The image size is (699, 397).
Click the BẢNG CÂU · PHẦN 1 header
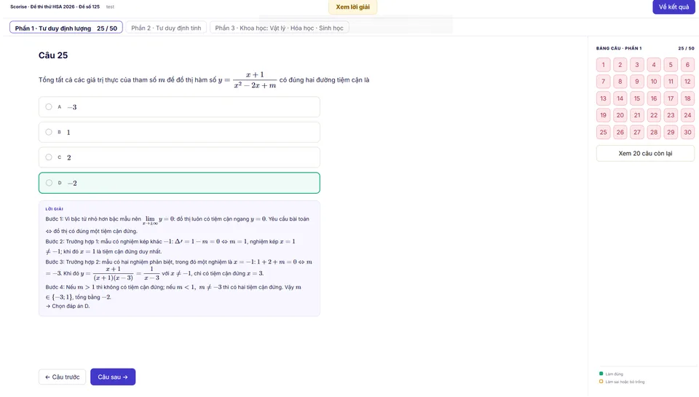click(619, 48)
